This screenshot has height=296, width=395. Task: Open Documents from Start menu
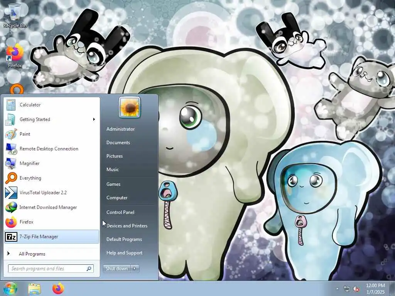118,143
